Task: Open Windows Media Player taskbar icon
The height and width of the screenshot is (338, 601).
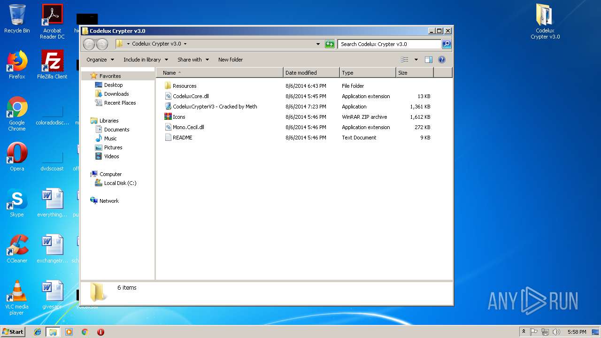Action: pyautogui.click(x=69, y=332)
